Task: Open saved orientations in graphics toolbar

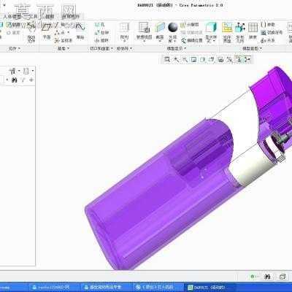Action: [212, 59]
